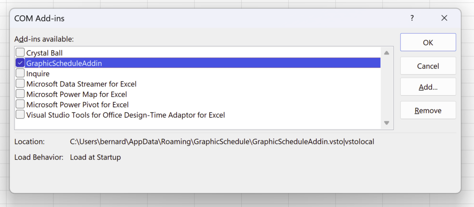Enable the Crystal Ball add-in checkbox
This screenshot has width=474, height=207.
(20, 53)
